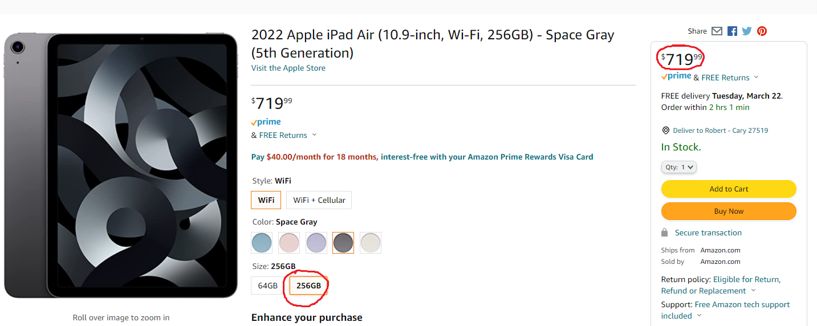
Task: Expand FREE Returns details under price
Action: coord(314,135)
